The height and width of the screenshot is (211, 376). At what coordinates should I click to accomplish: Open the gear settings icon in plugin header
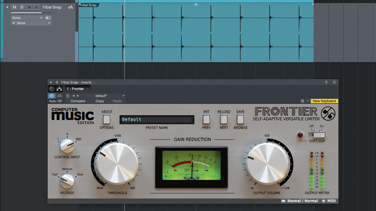(303, 101)
